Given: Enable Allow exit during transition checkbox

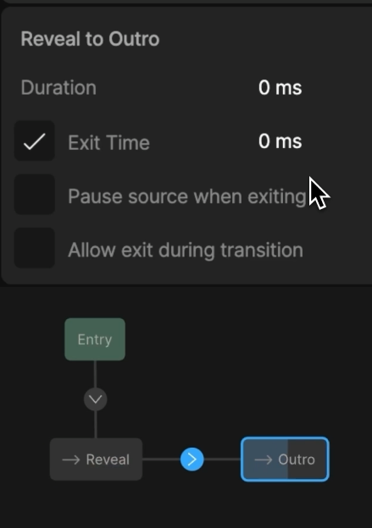Looking at the screenshot, I should [35, 248].
